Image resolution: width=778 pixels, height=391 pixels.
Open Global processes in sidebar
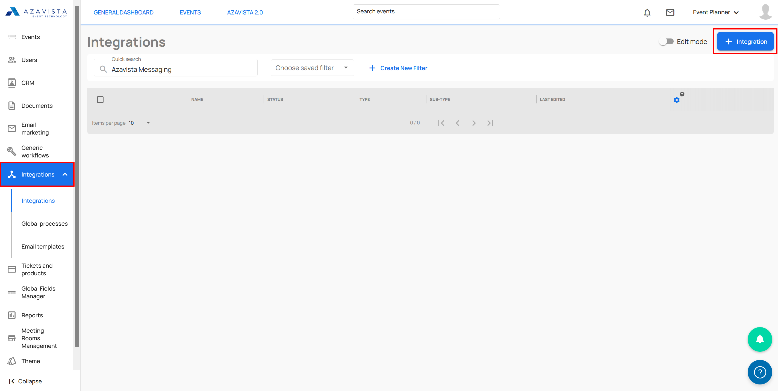click(x=45, y=223)
